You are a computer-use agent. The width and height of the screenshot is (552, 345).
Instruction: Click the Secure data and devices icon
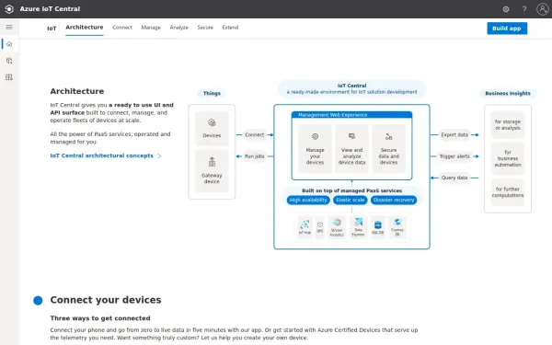(x=388, y=136)
